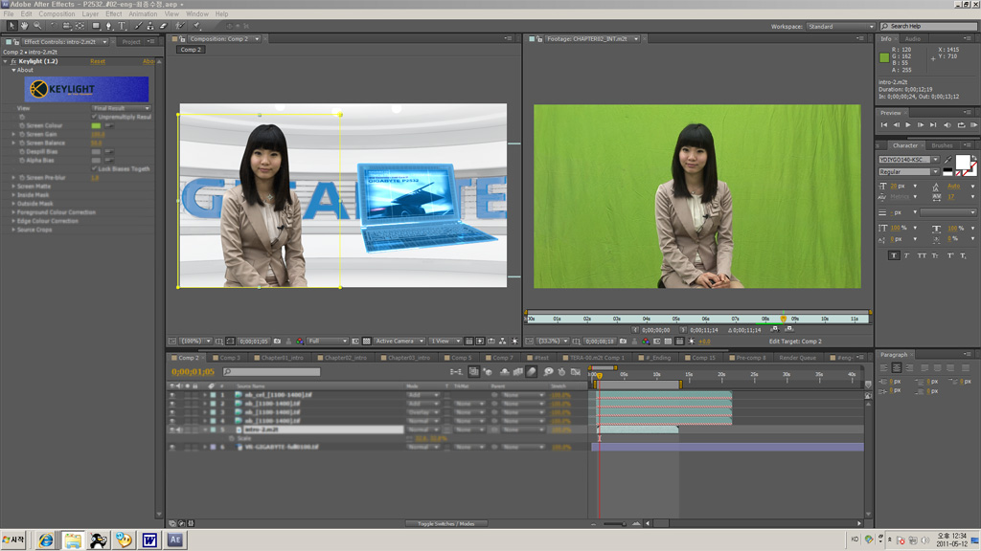Jump to first frame in Preview panel

coord(884,125)
